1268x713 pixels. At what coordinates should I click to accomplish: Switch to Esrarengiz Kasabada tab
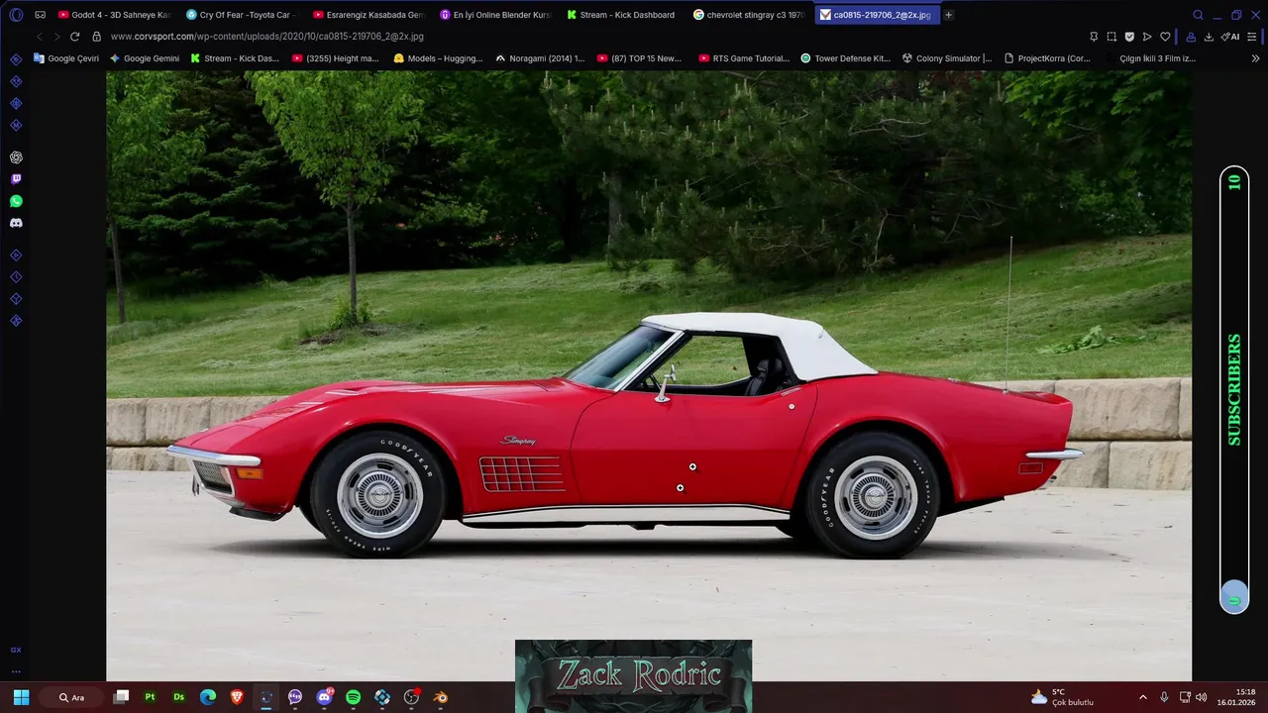[368, 15]
